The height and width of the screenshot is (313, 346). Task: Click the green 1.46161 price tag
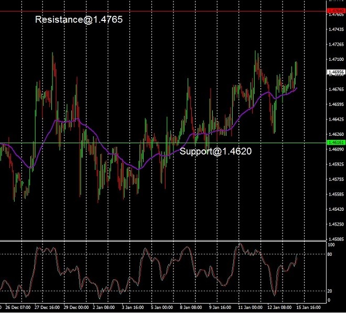tap(336, 143)
